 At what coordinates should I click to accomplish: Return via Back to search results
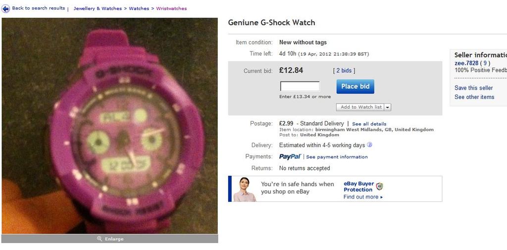(39, 8)
